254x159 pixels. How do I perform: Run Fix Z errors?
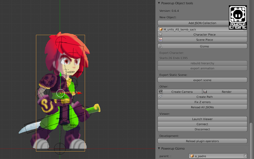click(x=202, y=102)
